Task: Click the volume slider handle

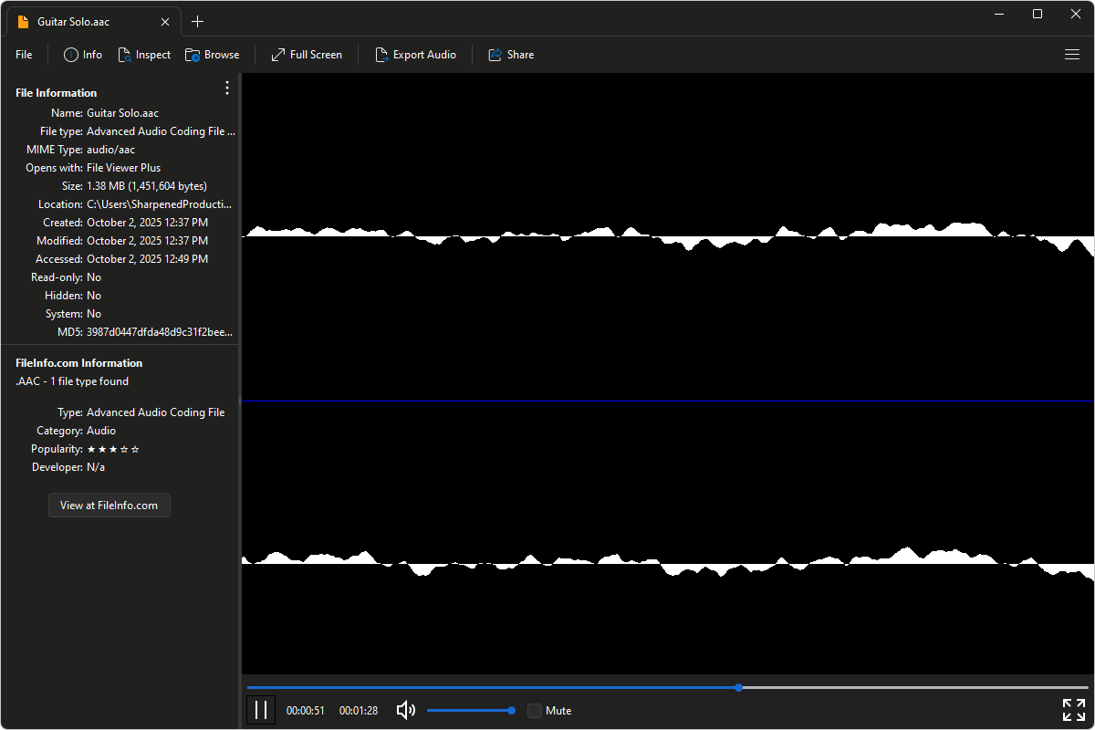Action: click(x=511, y=710)
